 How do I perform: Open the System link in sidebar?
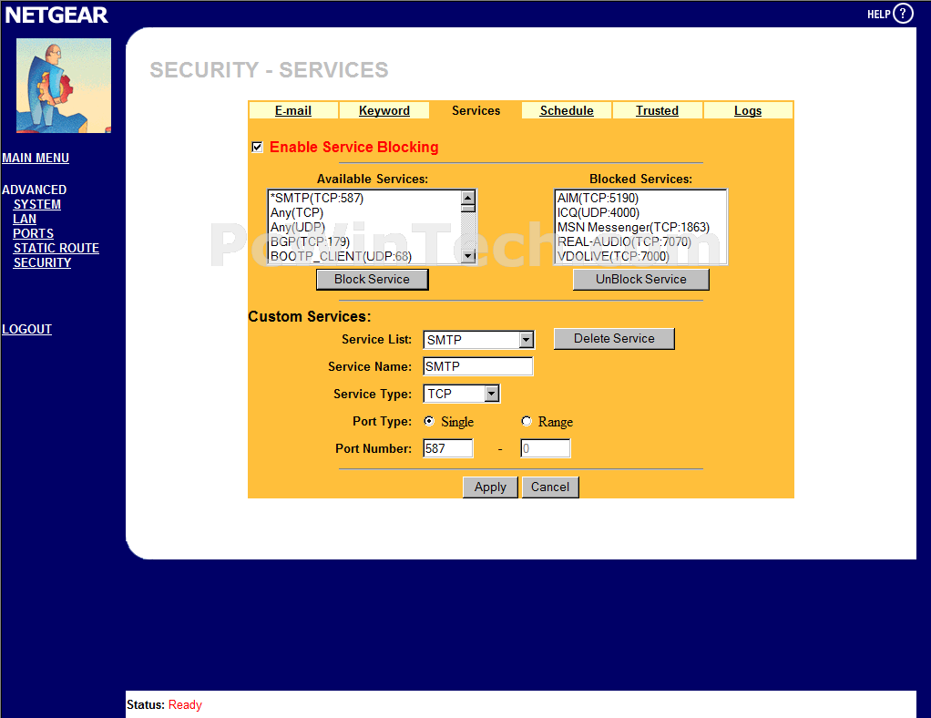[36, 204]
